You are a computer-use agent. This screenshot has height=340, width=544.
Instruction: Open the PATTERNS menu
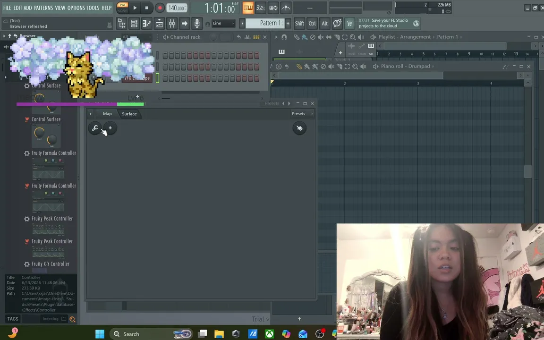(x=43, y=8)
